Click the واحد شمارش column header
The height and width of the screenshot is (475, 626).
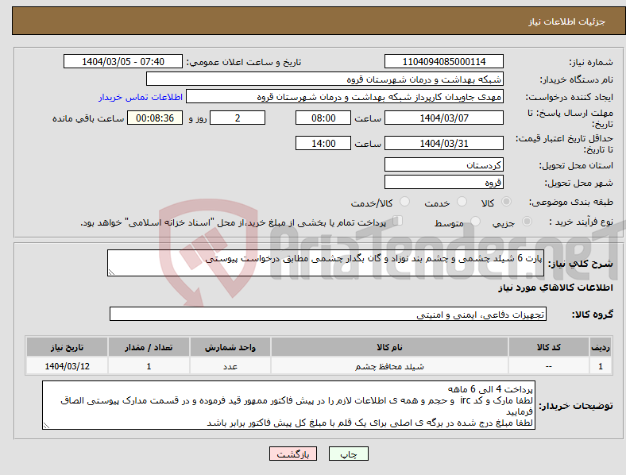pos(230,347)
